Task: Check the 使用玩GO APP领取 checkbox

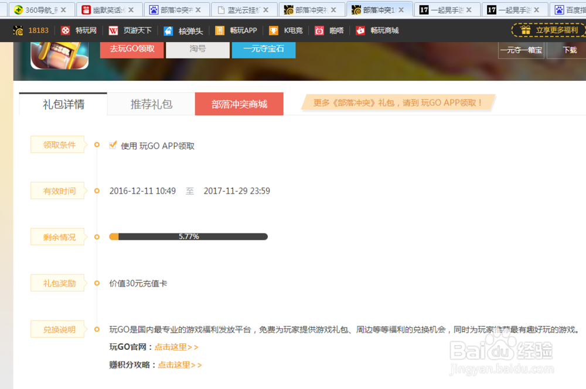Action: (x=113, y=144)
